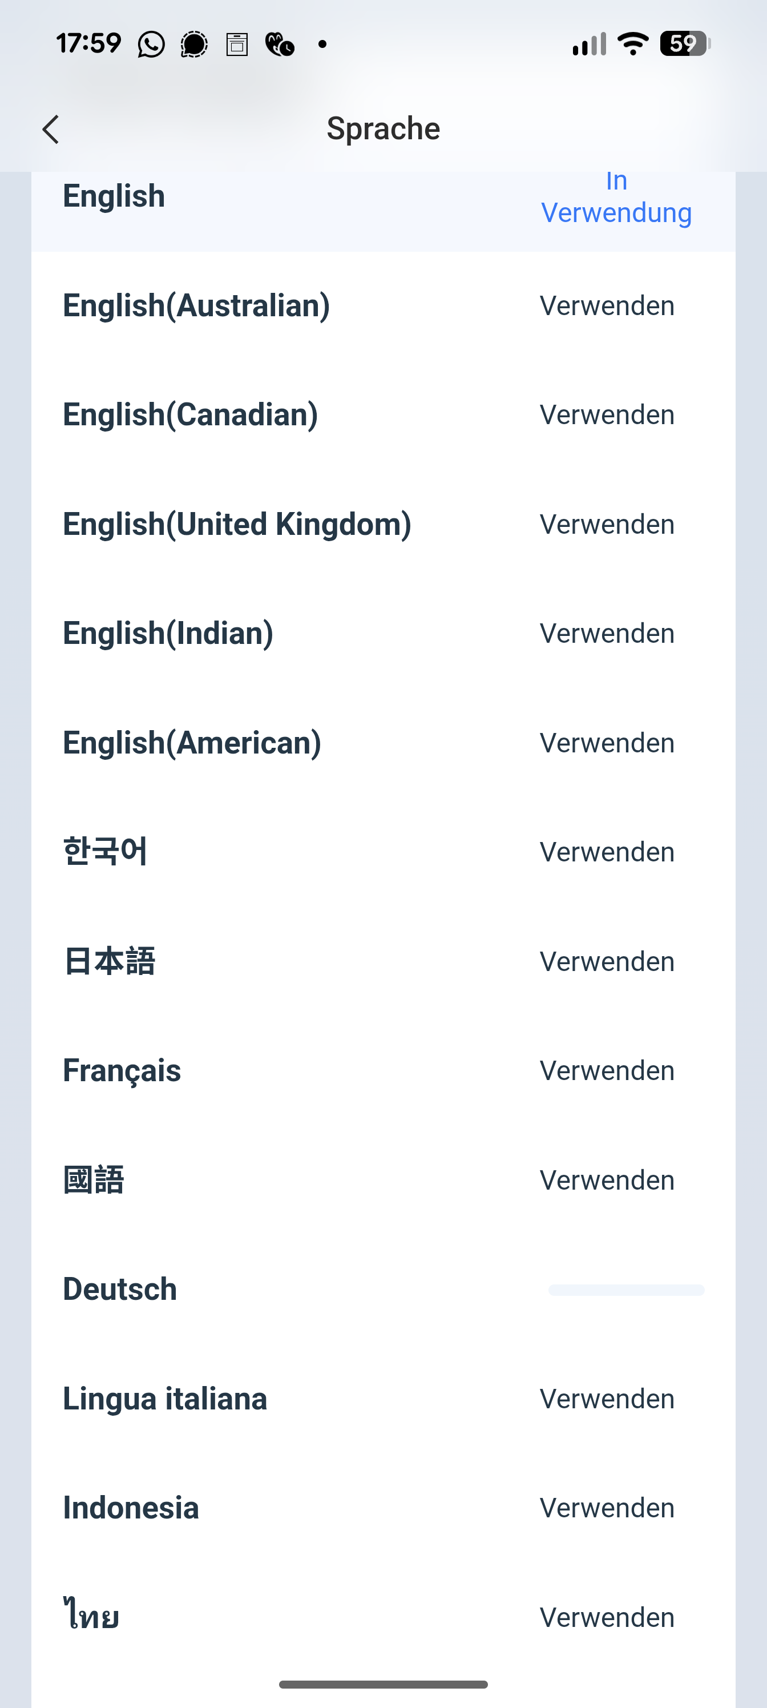Select Verwenden for English(Canadian)
The width and height of the screenshot is (767, 1708).
(x=607, y=415)
